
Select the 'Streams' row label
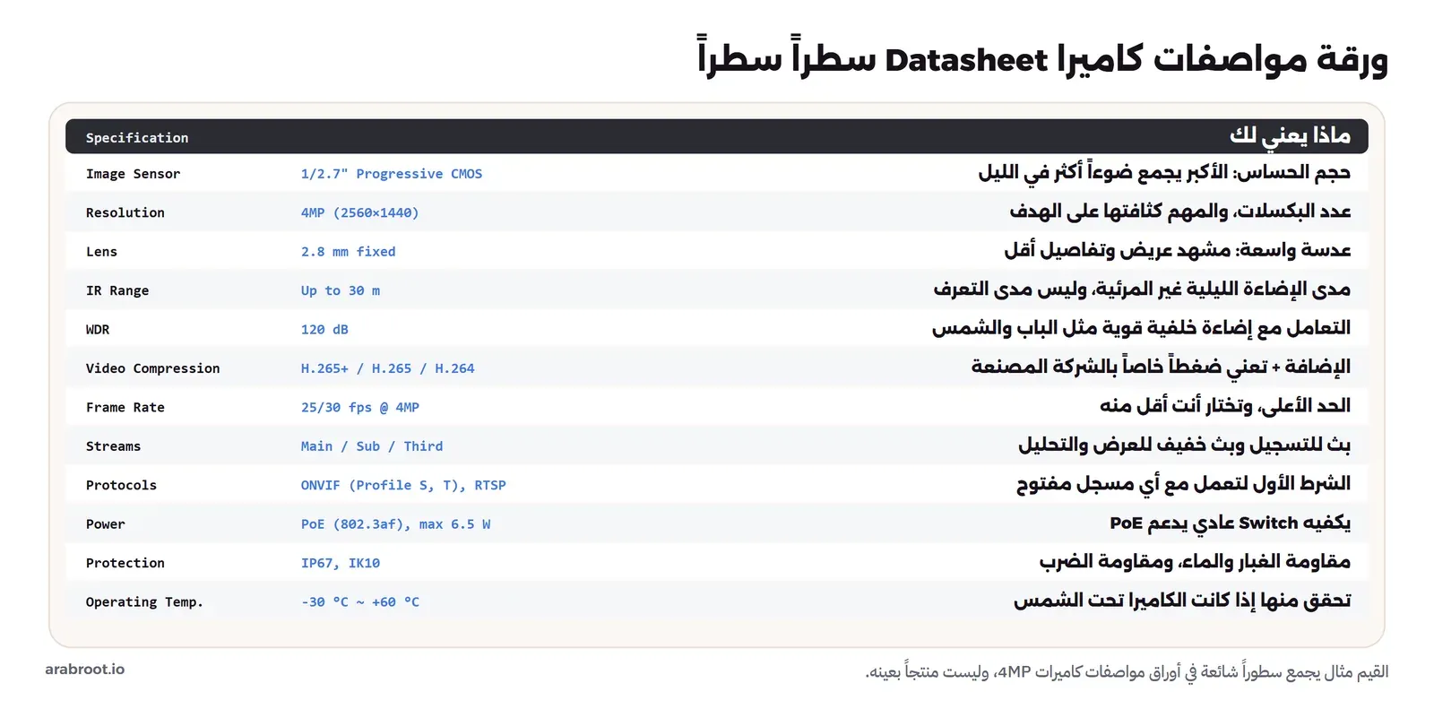pos(113,446)
